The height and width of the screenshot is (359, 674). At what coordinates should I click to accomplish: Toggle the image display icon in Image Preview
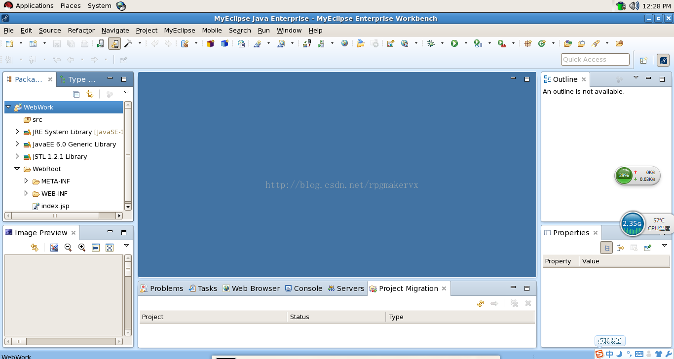54,247
